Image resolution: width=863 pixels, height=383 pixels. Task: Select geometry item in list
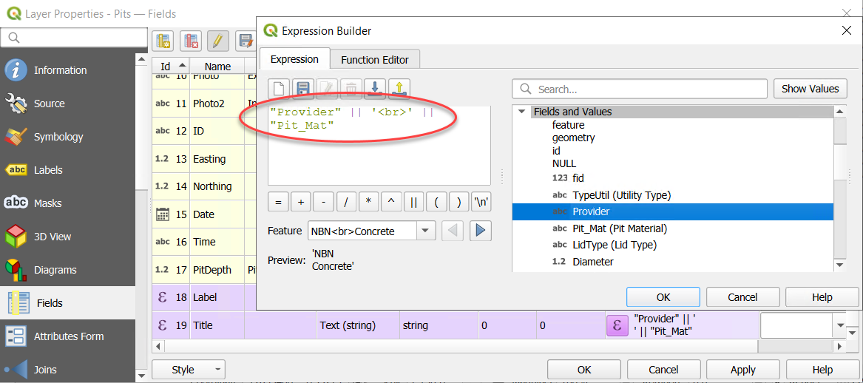574,138
